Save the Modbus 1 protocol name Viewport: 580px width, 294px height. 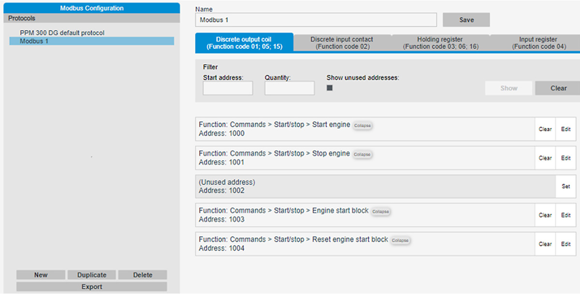tap(466, 20)
